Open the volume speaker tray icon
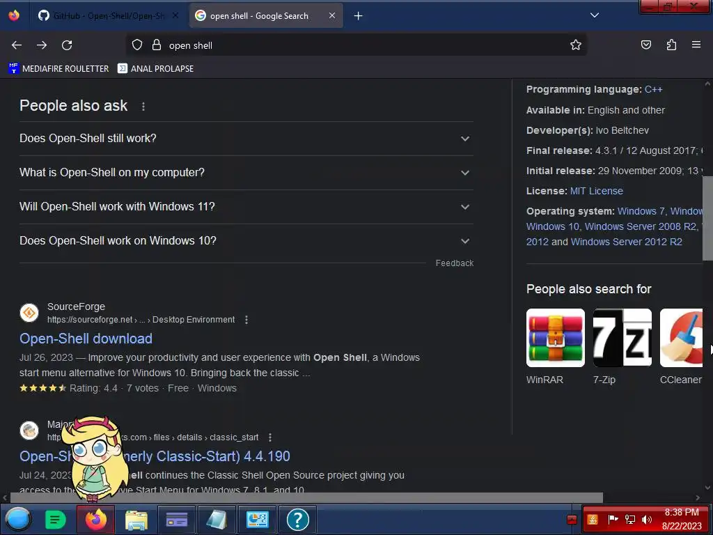 click(647, 520)
